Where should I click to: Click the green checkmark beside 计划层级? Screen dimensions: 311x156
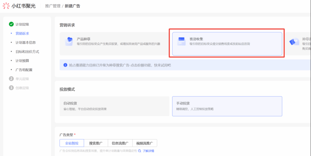coord(11,24)
